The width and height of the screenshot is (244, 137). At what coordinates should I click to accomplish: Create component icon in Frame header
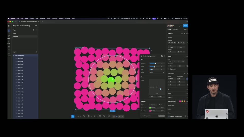185,33
